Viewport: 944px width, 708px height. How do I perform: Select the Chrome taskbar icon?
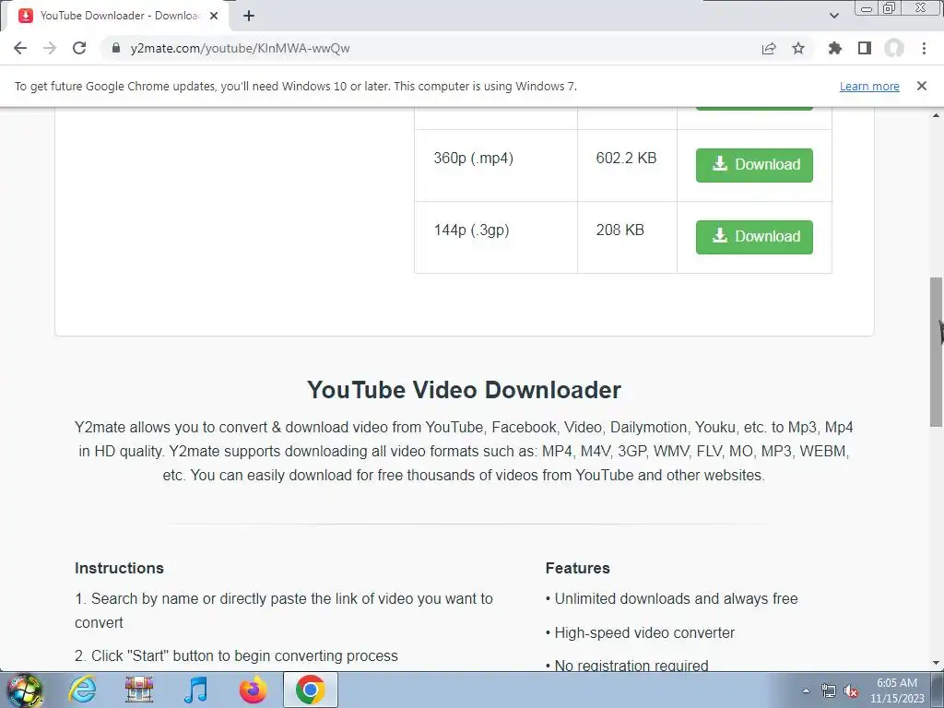(310, 690)
